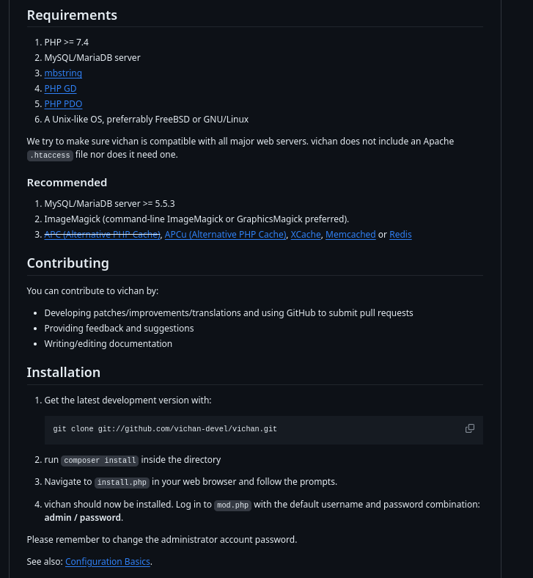Open the mbstring link
533x578 pixels.
(63, 73)
